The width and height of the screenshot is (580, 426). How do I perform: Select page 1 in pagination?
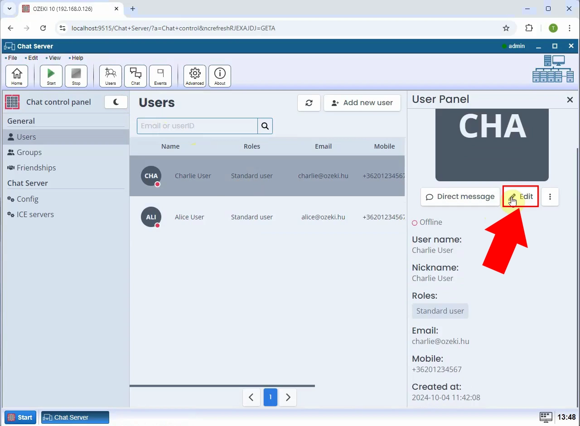pos(271,397)
